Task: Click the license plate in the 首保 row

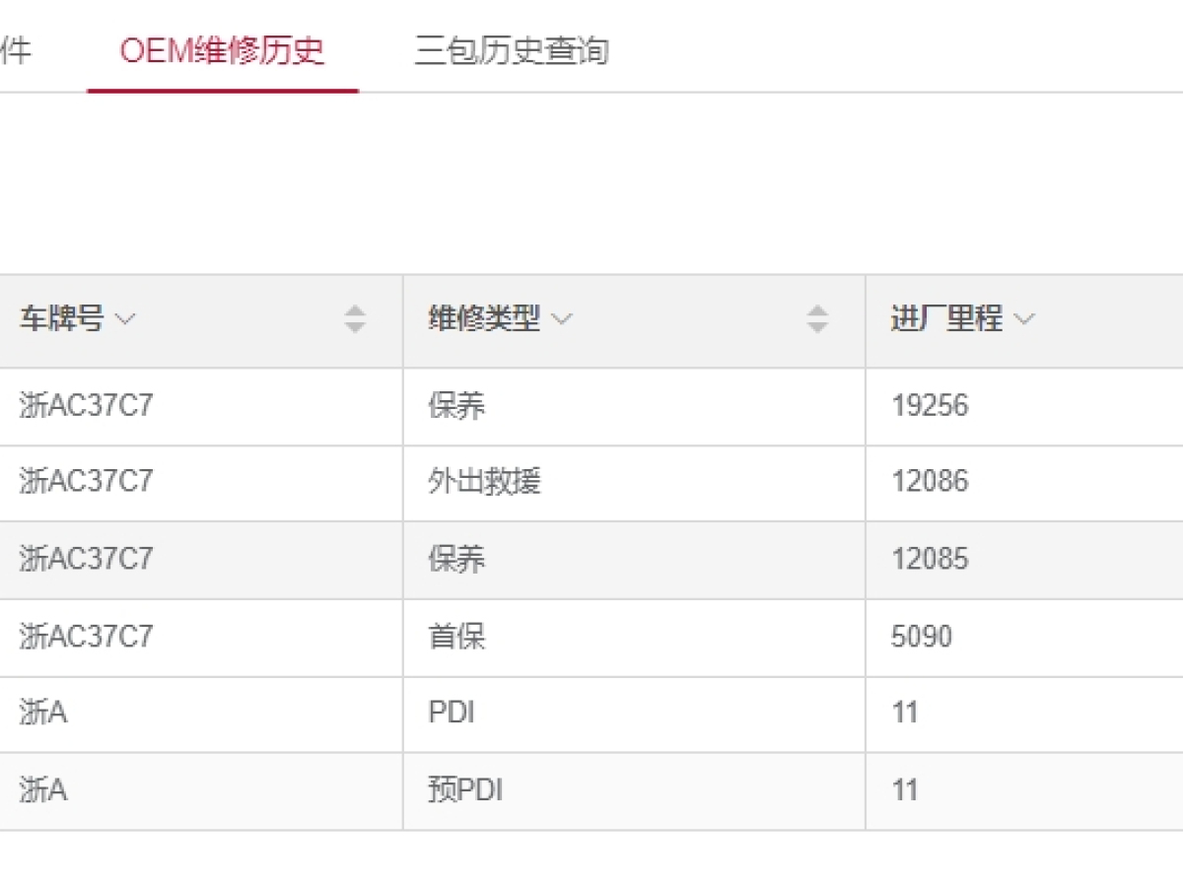Action: [86, 637]
